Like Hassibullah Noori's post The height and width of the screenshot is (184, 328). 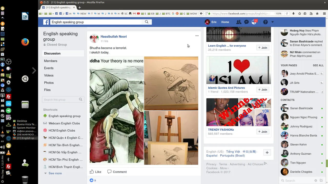click(x=95, y=172)
